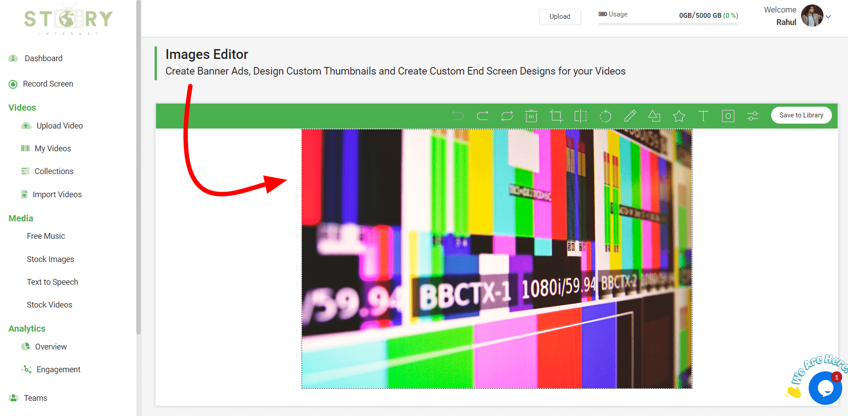Open the Filter sliders icon
848x416 pixels.
753,116
